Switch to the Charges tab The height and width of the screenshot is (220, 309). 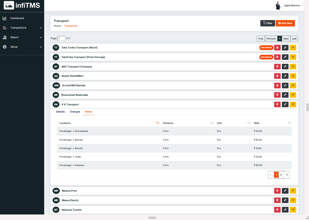click(x=75, y=112)
